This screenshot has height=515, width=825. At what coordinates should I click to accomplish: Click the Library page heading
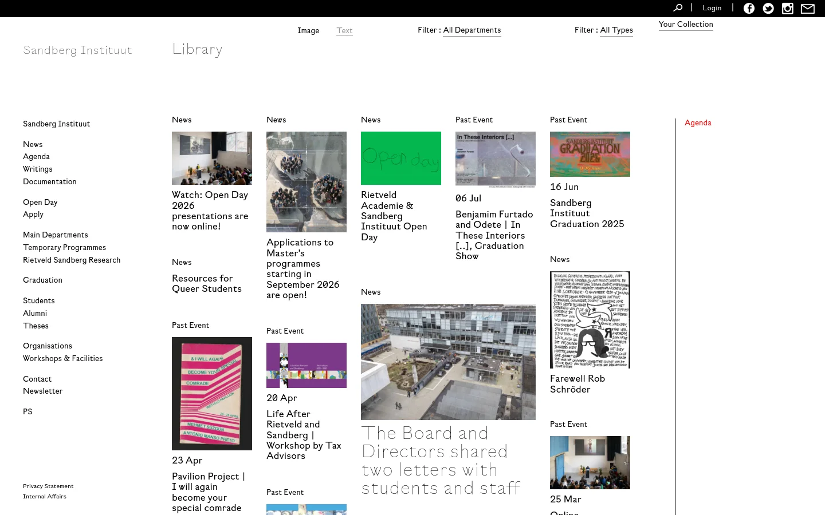click(197, 50)
